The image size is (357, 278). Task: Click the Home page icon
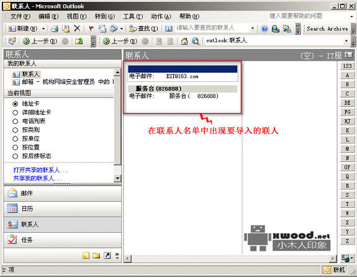pyautogui.click(x=184, y=41)
